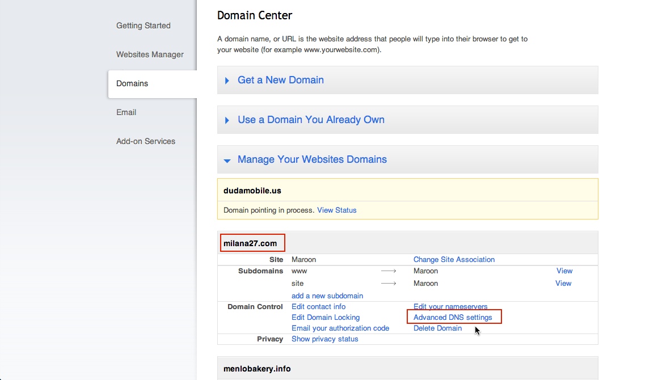Click the down arrow beside Manage Your Websites Domains

227,161
